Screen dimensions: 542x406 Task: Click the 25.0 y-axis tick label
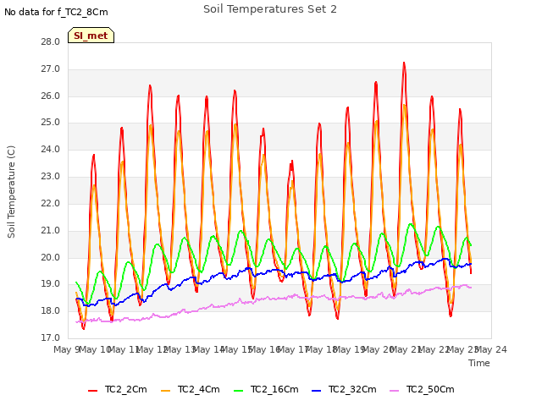(x=50, y=122)
